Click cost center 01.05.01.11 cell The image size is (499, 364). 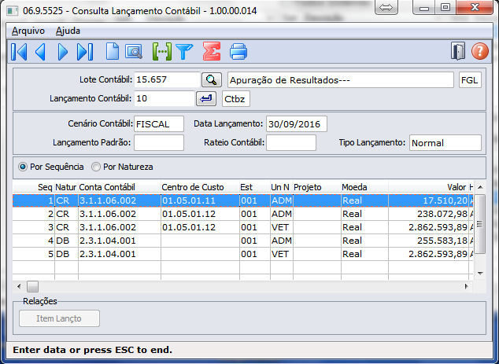[200, 200]
